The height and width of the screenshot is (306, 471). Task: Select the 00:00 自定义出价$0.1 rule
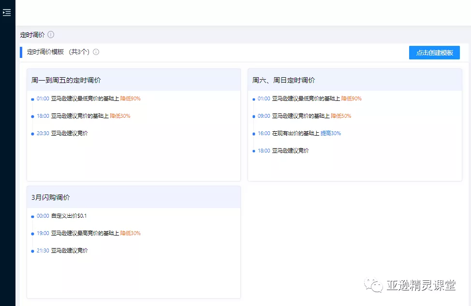(x=63, y=216)
